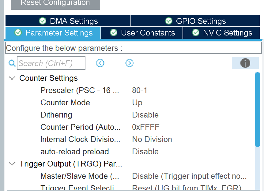Image resolution: width=264 pixels, height=191 pixels.
Task: Open the Dithering Disable value
Action: [x=145, y=115]
